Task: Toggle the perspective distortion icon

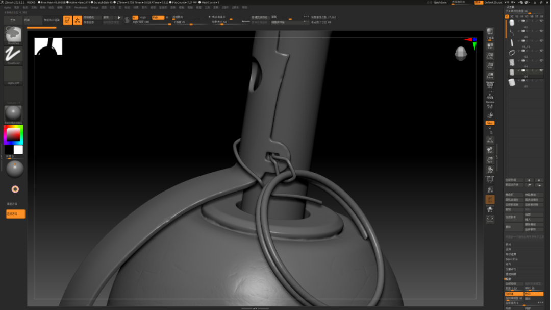Action: point(490,85)
